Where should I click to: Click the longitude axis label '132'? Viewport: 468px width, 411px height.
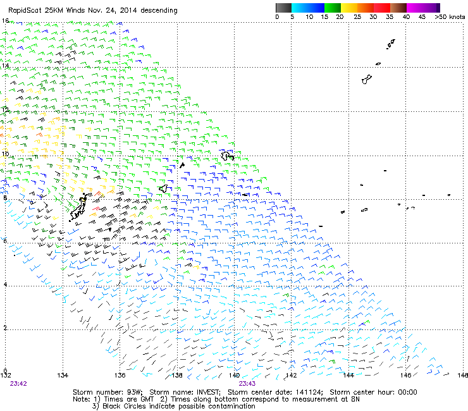tap(5, 375)
